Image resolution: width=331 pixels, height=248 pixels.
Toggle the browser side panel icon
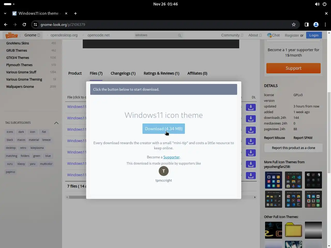307,25
